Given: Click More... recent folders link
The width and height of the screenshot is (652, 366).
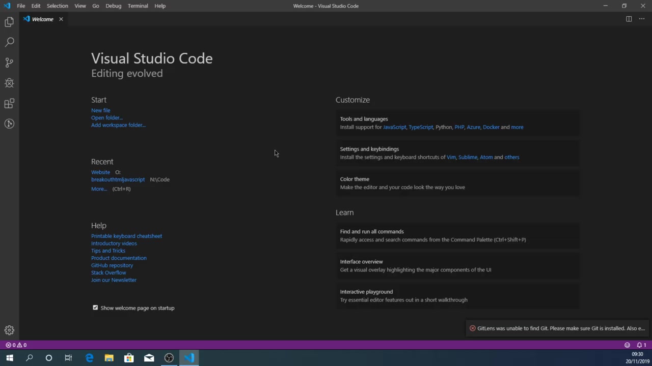Looking at the screenshot, I should (99, 189).
